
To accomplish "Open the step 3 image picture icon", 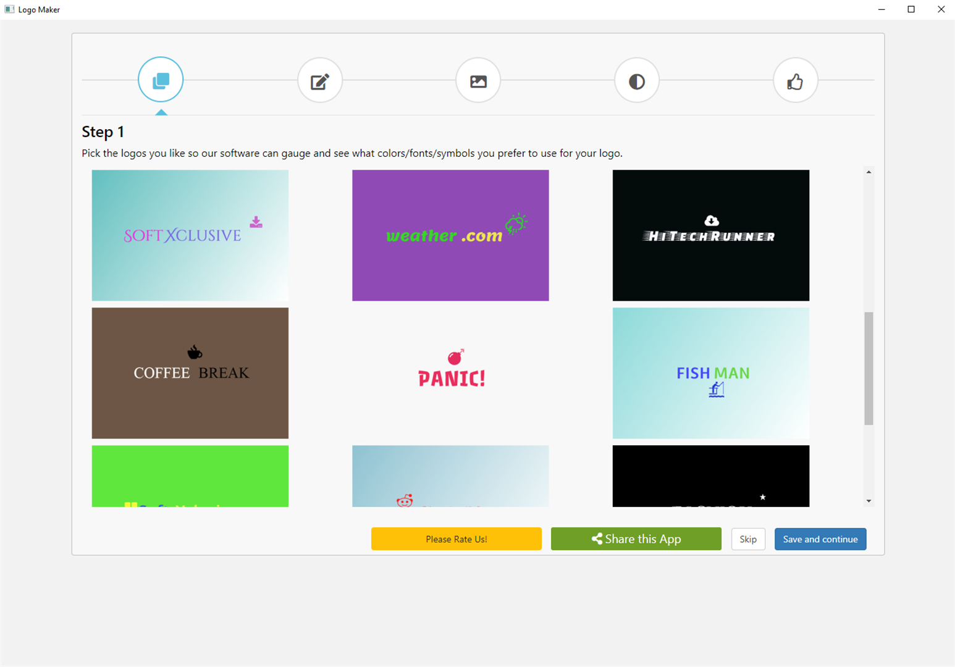I will coord(478,81).
